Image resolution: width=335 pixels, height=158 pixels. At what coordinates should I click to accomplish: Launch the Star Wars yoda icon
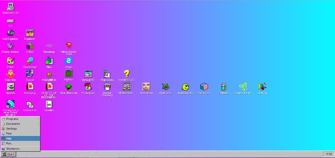click(x=69, y=87)
